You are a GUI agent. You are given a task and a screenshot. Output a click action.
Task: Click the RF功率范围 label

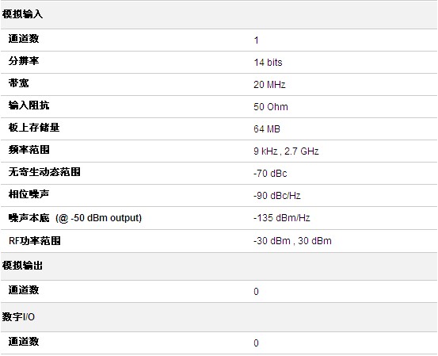35,241
